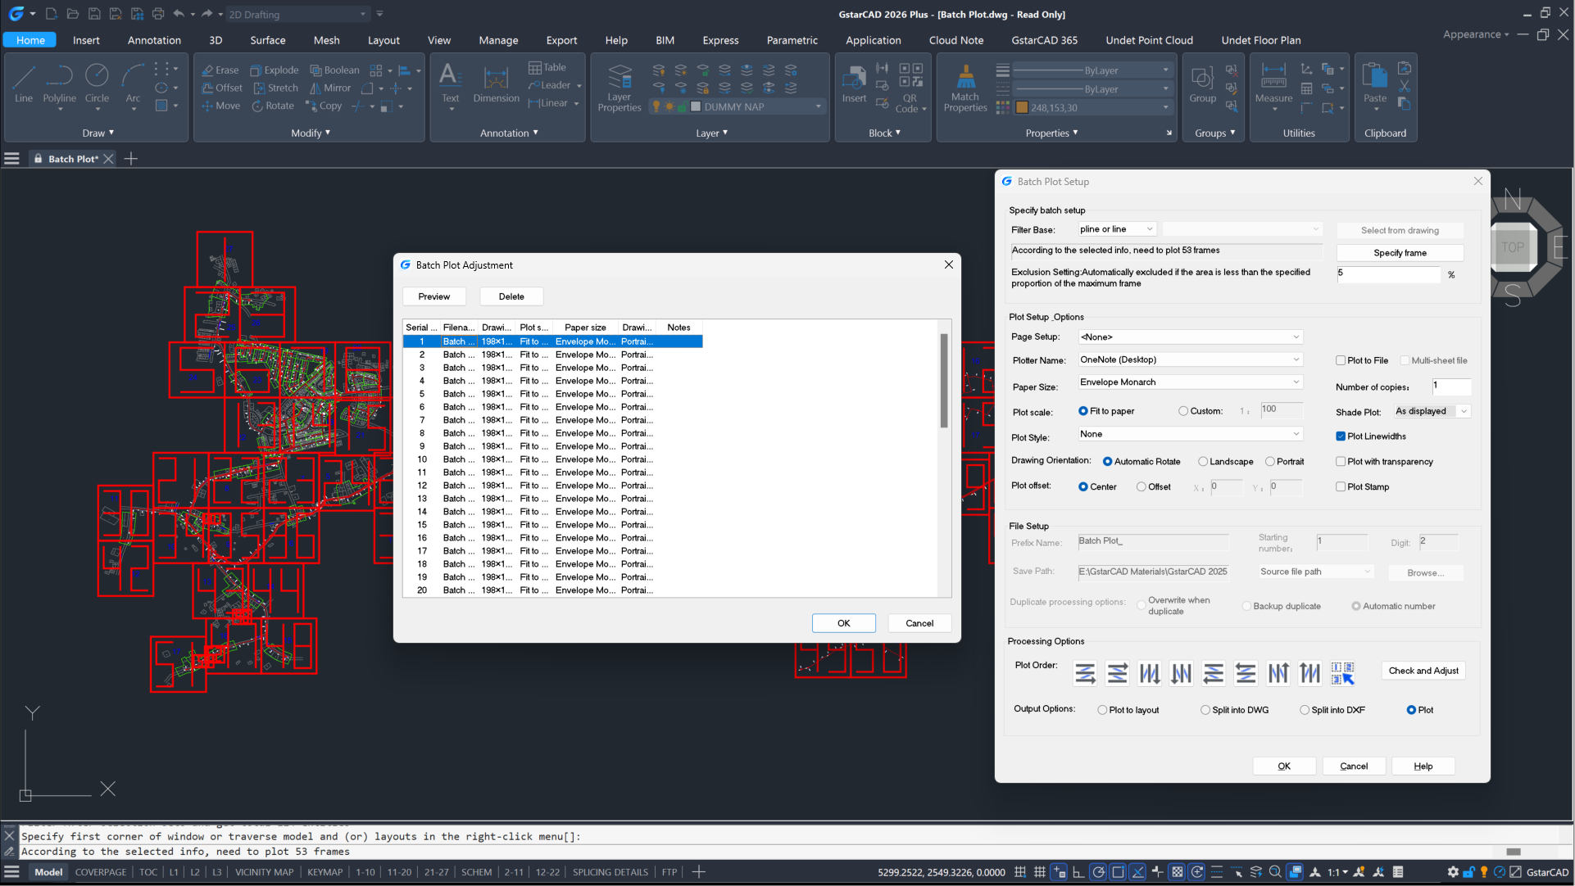1575x886 pixels.
Task: Click the Circle tool icon
Action: coord(97,75)
